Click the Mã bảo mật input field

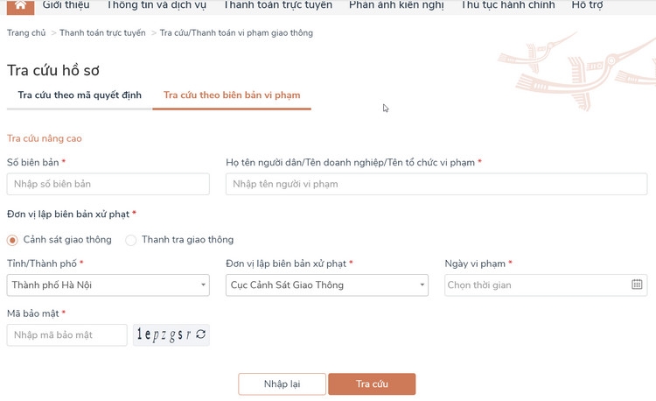66,335
